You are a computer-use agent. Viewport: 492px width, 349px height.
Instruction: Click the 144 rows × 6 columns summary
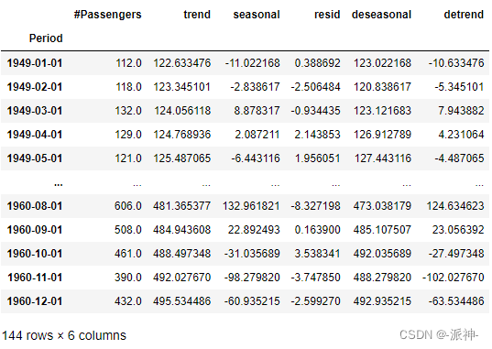click(x=64, y=335)
